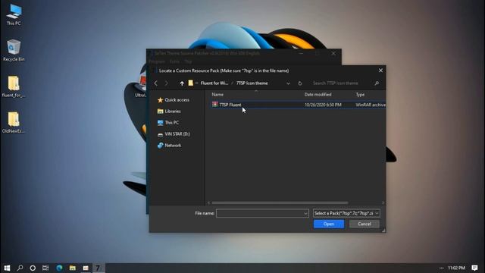The image size is (485, 273).
Task: Select the OldNewEx folder on desktop
Action: tap(14, 122)
